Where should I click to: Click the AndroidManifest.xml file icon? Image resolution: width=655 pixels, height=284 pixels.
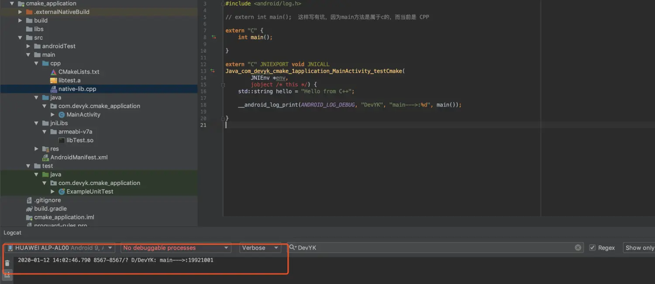click(x=45, y=157)
